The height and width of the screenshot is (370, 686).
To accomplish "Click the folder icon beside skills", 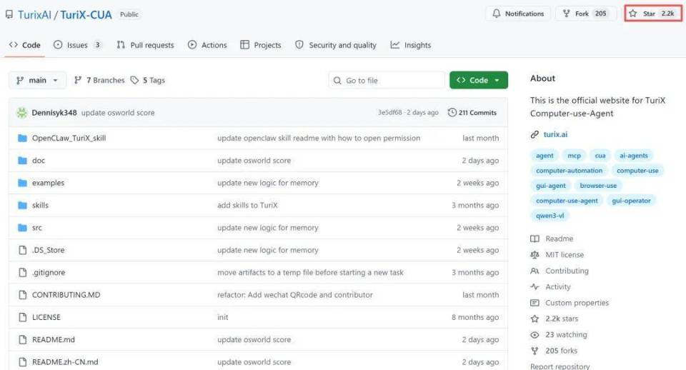I will pyautogui.click(x=22, y=205).
